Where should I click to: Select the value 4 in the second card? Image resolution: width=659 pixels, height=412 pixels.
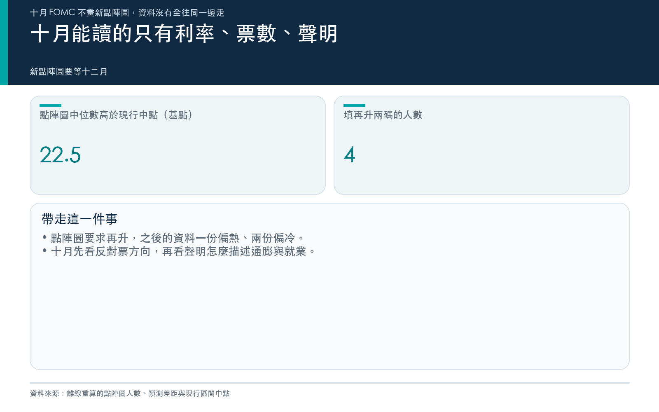pos(350,155)
